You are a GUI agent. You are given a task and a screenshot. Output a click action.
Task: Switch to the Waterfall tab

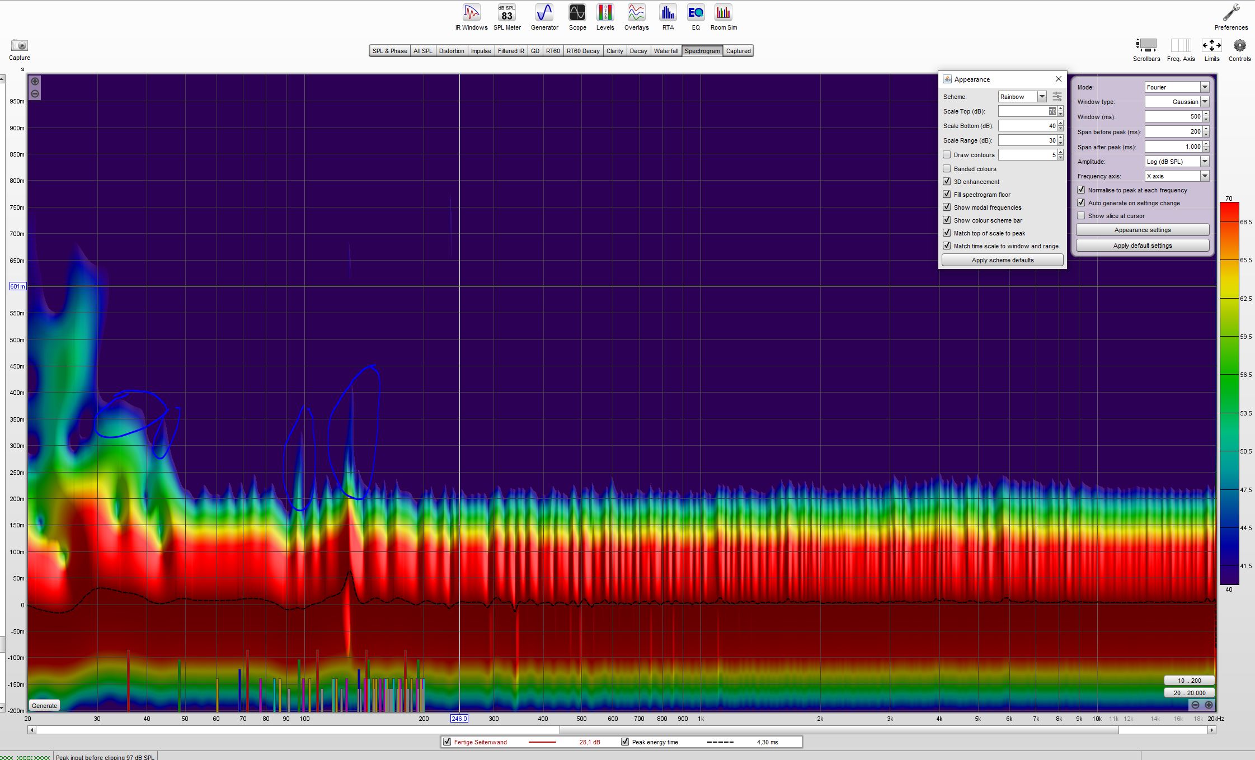(x=666, y=51)
